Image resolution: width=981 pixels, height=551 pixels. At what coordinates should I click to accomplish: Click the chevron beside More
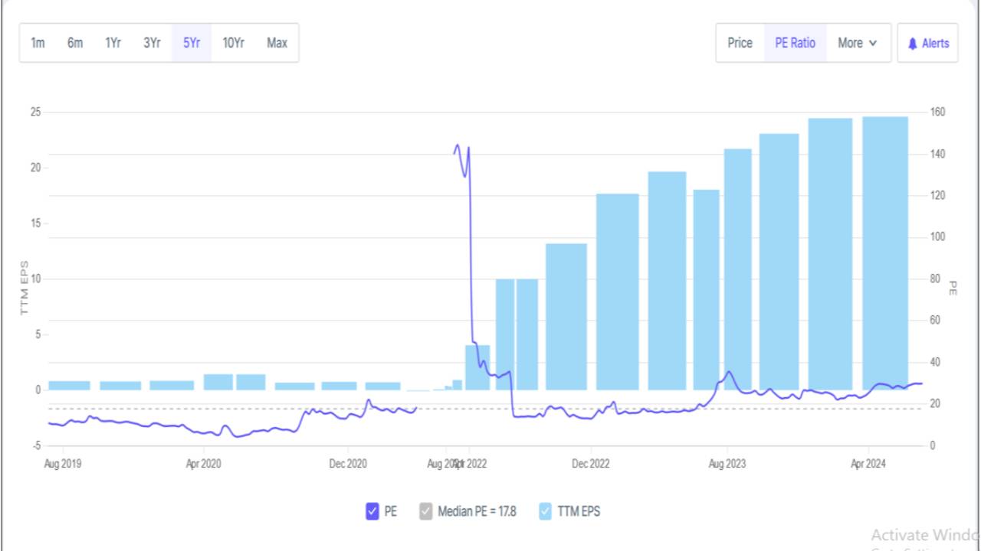point(873,44)
